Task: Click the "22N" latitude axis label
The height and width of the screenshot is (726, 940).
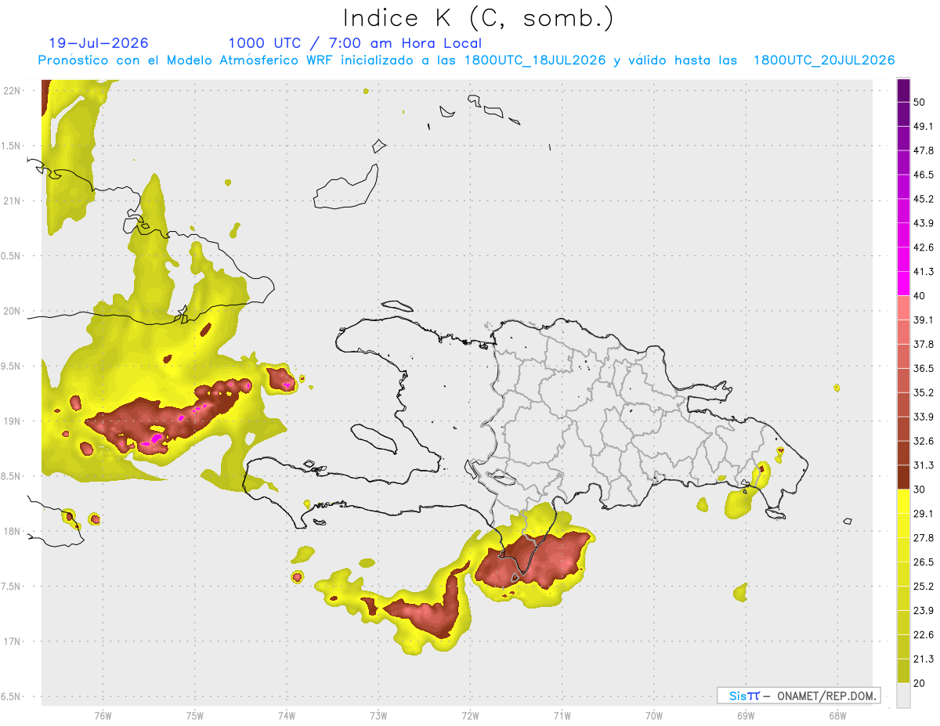Action: (12, 90)
